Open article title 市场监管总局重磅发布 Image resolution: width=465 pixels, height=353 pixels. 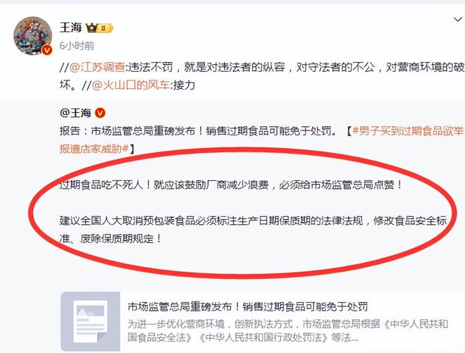pyautogui.click(x=248, y=306)
